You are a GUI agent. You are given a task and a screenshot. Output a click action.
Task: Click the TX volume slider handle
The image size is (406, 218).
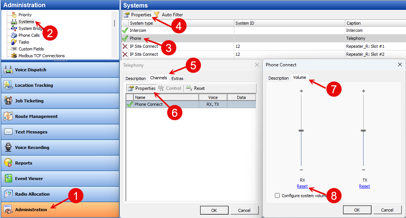[363, 130]
